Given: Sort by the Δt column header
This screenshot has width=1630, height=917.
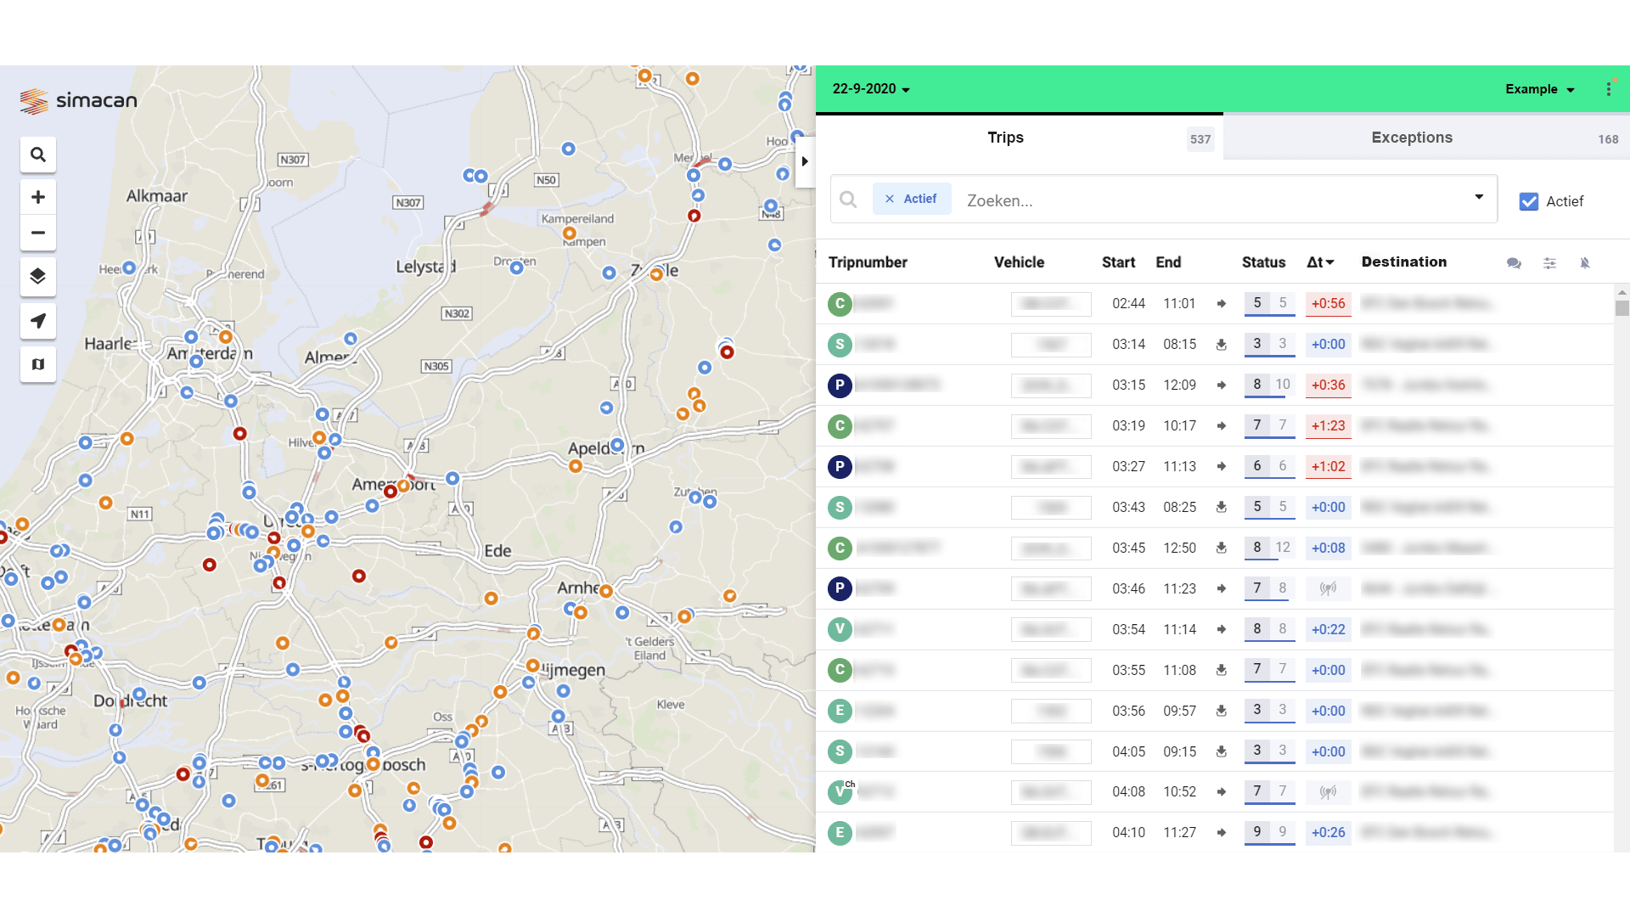Looking at the screenshot, I should coord(1320,262).
